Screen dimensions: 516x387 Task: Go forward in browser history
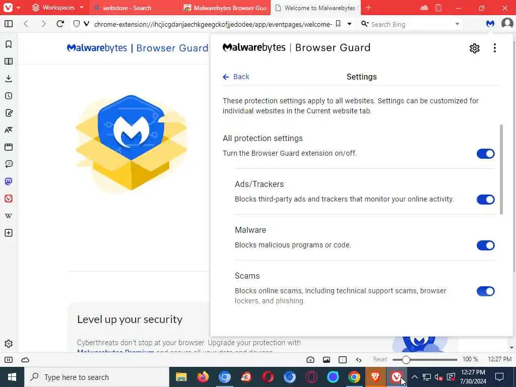click(x=43, y=24)
